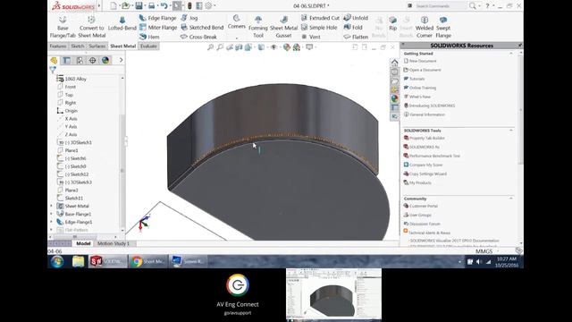The image size is (572, 322).
Task: Open the Windows Start button
Action: click(57, 261)
